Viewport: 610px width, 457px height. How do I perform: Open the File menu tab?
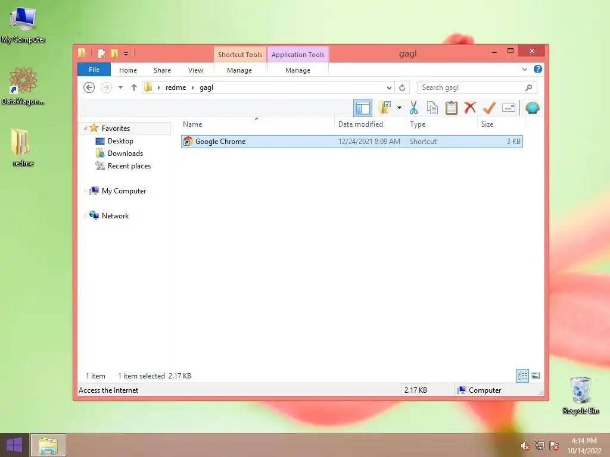94,70
